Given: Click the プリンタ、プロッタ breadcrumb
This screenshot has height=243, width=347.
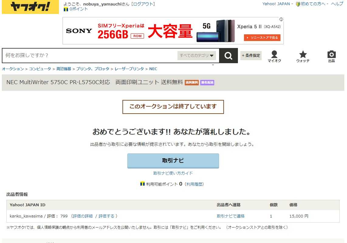Looking at the screenshot, I should tap(93, 69).
